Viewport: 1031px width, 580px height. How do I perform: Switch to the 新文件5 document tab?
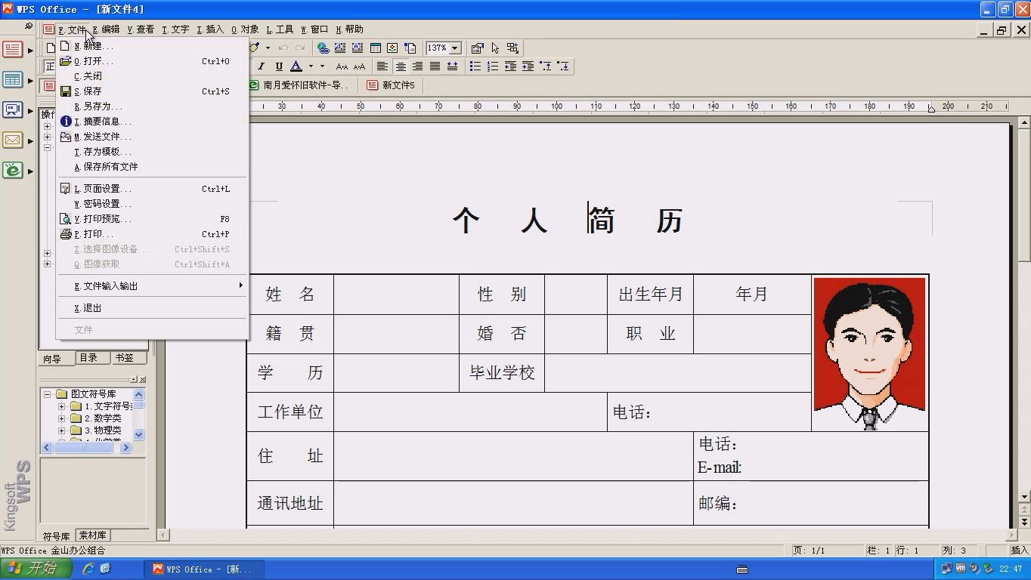[391, 85]
